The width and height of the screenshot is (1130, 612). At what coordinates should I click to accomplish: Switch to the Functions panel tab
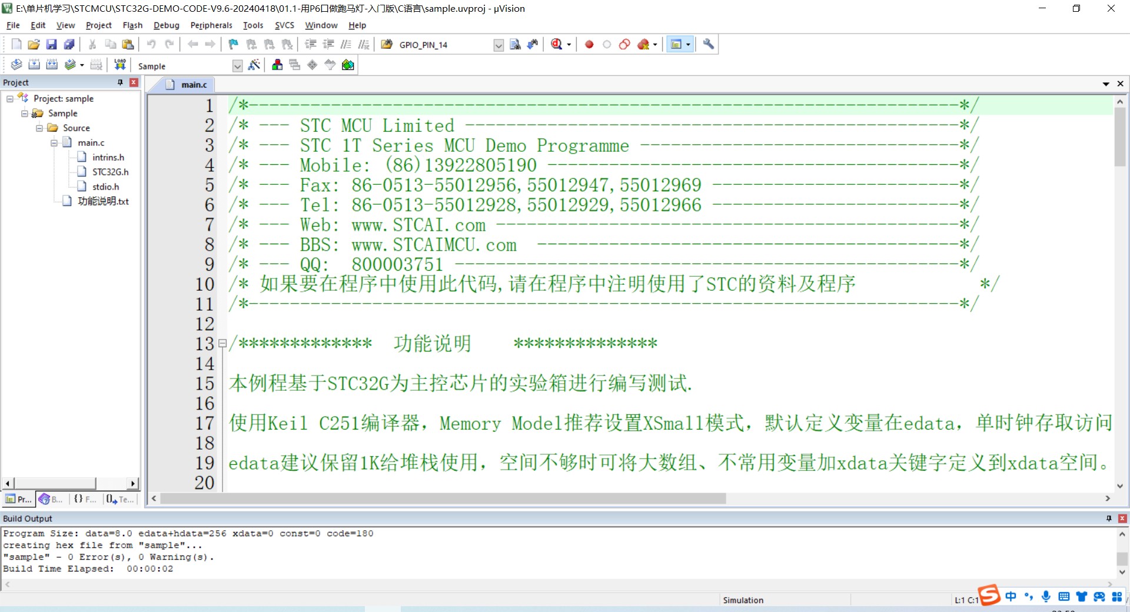(85, 499)
